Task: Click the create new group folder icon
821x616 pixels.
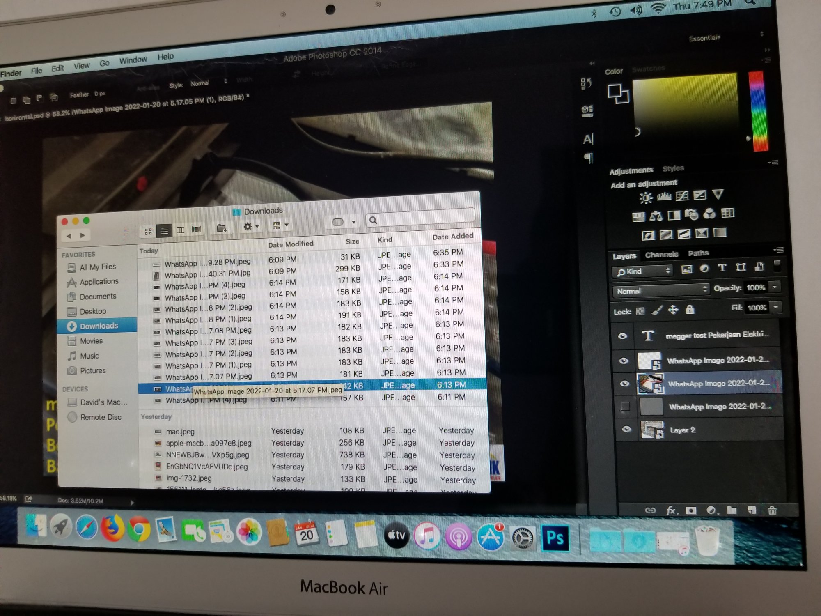Action: pos(731,510)
